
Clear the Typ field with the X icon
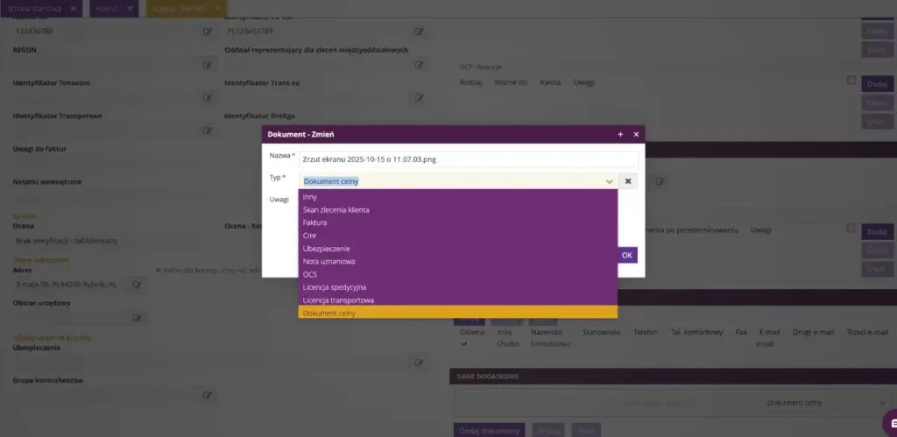[x=628, y=181]
